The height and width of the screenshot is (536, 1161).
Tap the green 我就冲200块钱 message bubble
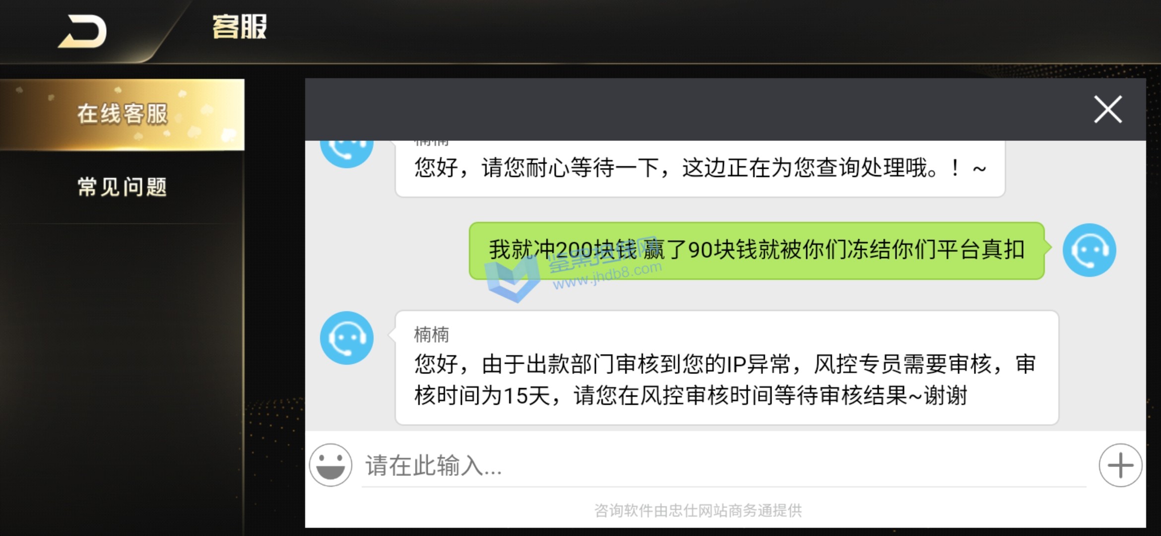coord(757,250)
